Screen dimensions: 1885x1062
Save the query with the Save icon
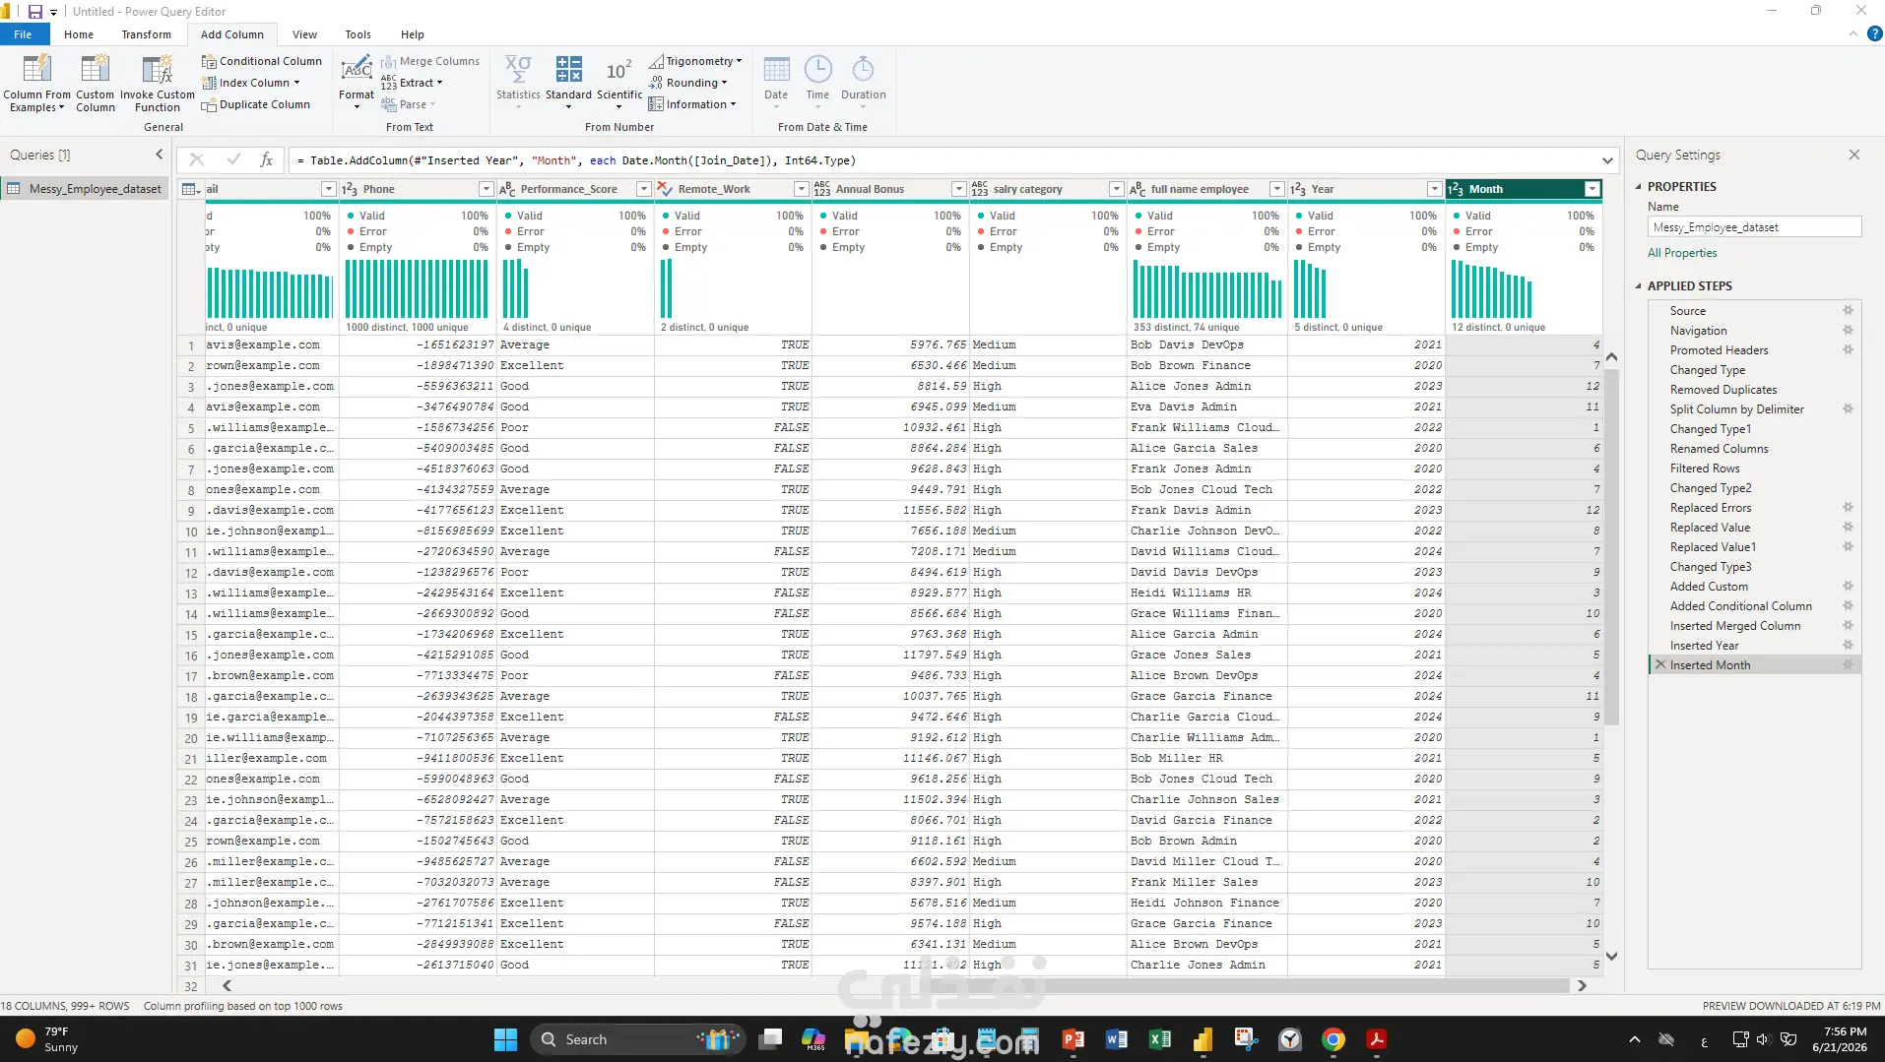pos(34,11)
